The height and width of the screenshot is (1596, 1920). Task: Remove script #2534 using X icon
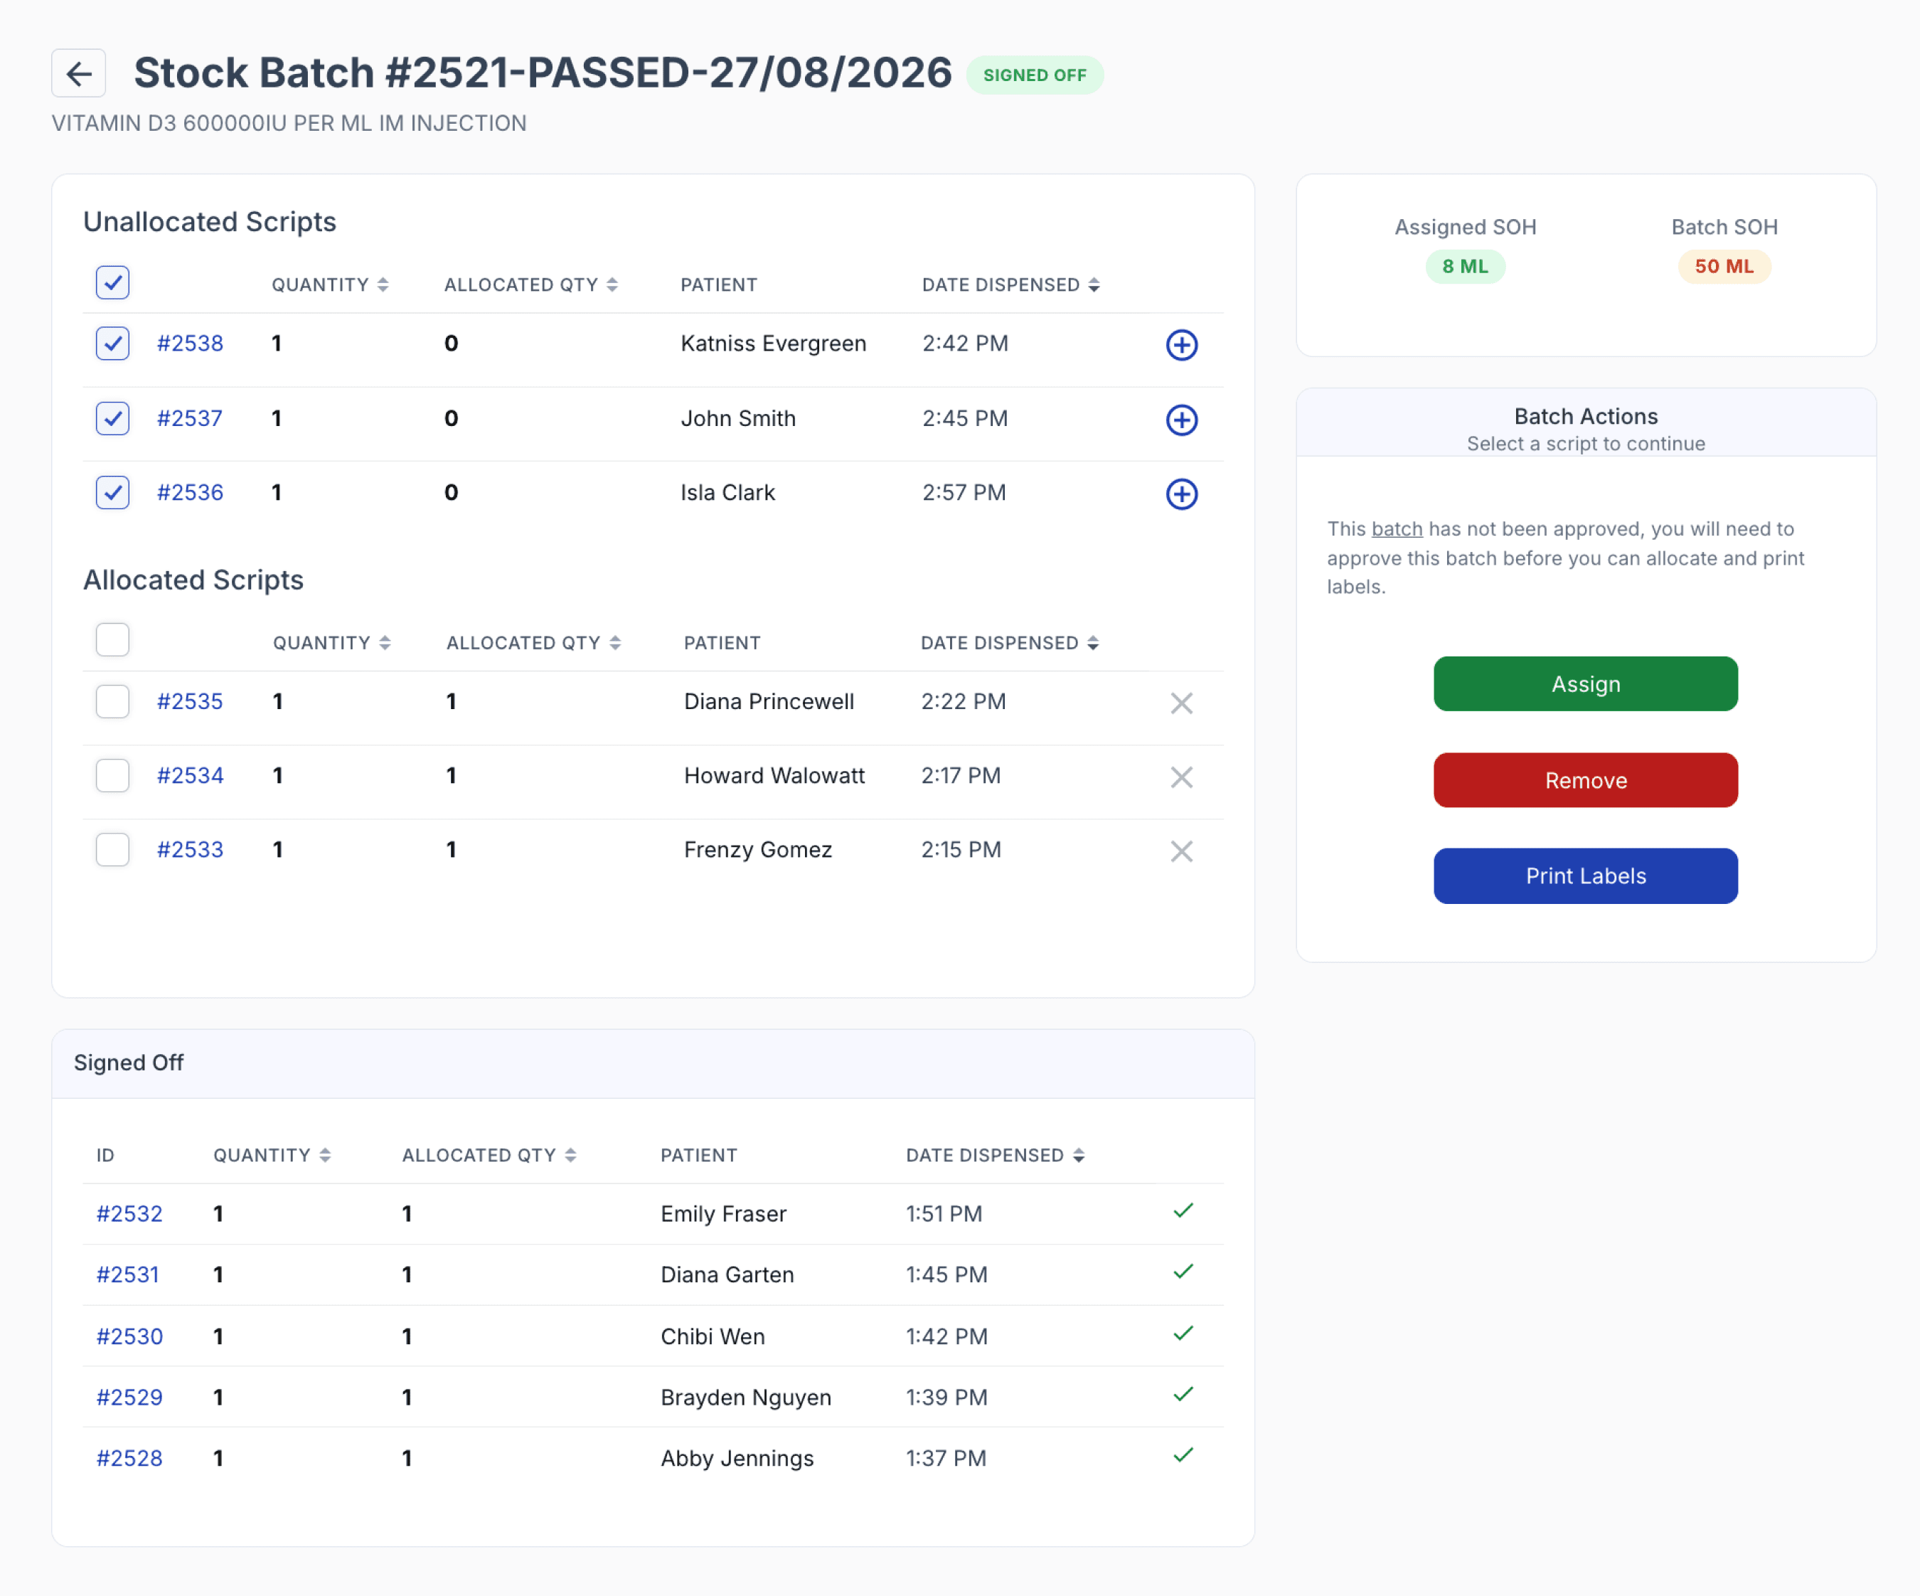pos(1181,777)
